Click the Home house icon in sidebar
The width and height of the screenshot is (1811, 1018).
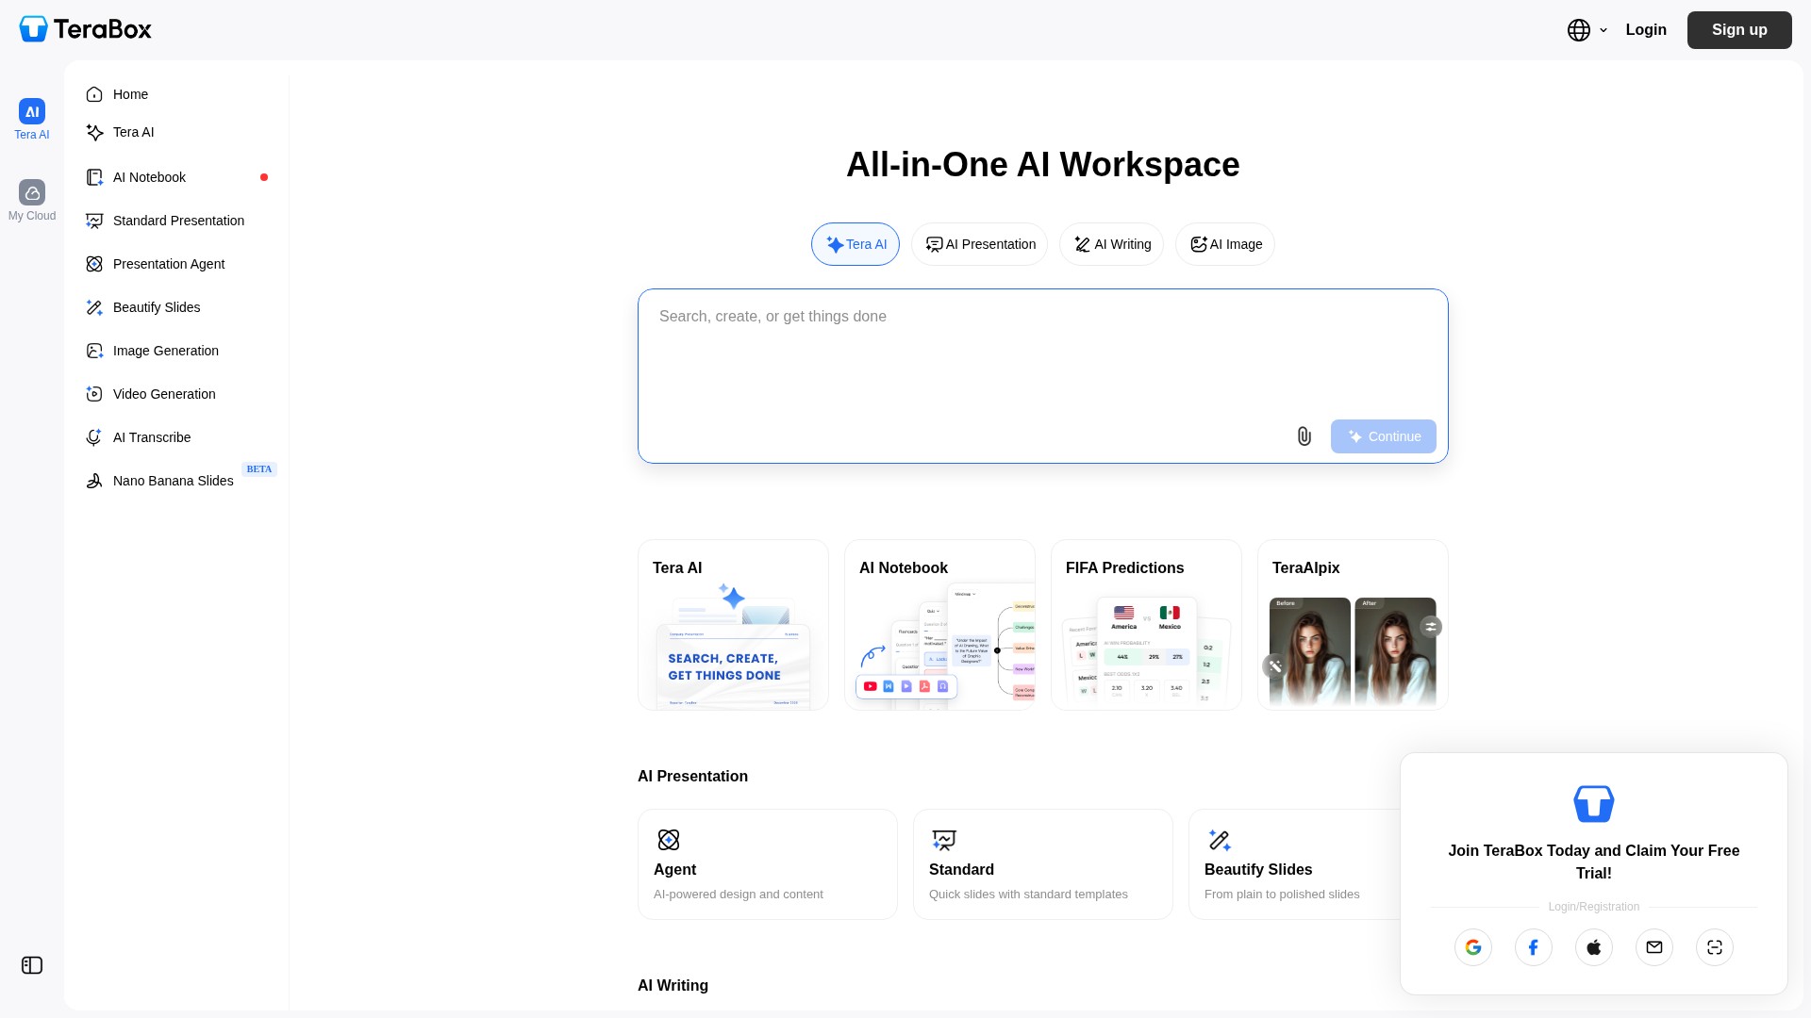[94, 94]
